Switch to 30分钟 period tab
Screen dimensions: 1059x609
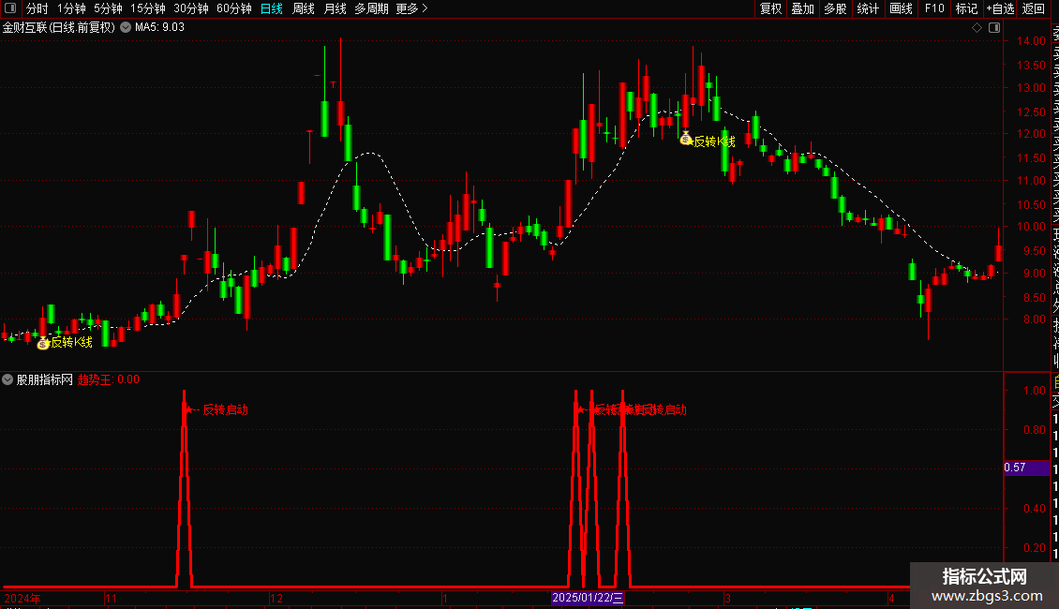click(191, 8)
